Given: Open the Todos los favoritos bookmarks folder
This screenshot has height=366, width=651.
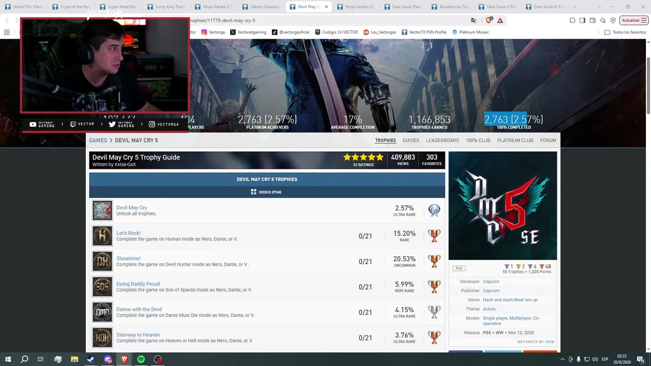Looking at the screenshot, I should click(x=625, y=32).
